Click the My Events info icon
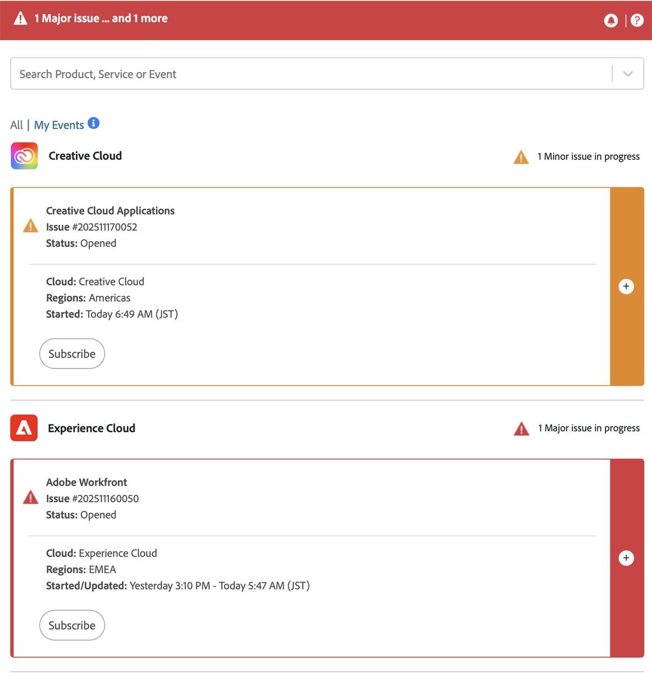The width and height of the screenshot is (652, 673). pos(94,123)
